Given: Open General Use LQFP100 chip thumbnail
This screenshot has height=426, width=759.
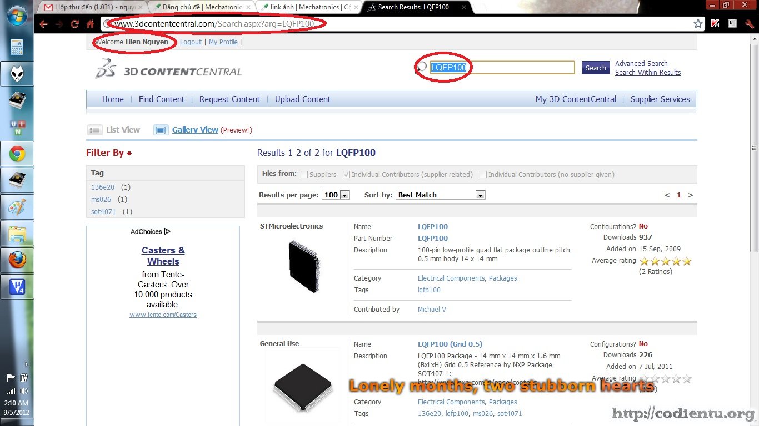Looking at the screenshot, I should click(x=302, y=388).
